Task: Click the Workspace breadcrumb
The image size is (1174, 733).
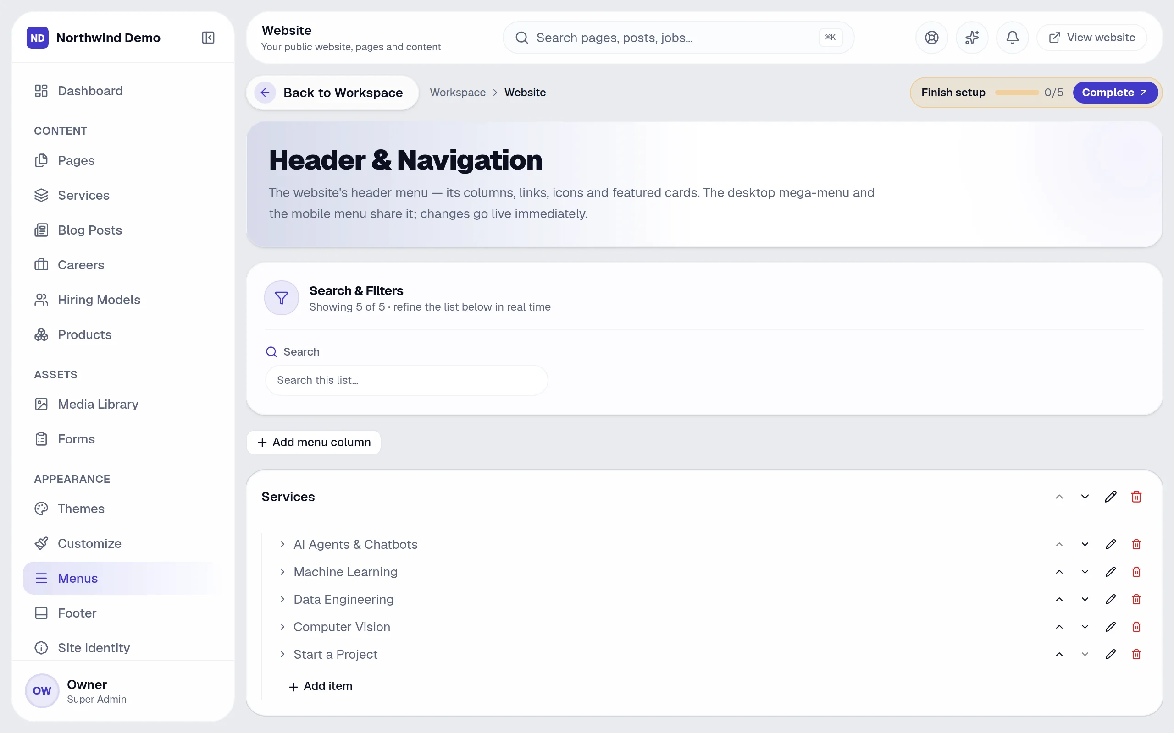Action: coord(458,93)
